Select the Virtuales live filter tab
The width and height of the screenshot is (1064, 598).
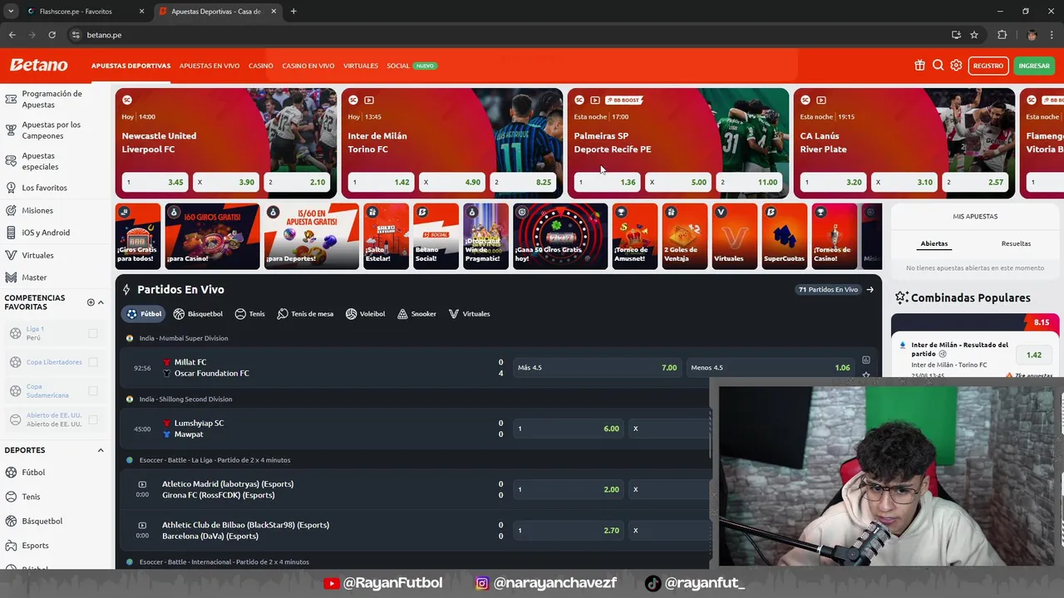469,314
